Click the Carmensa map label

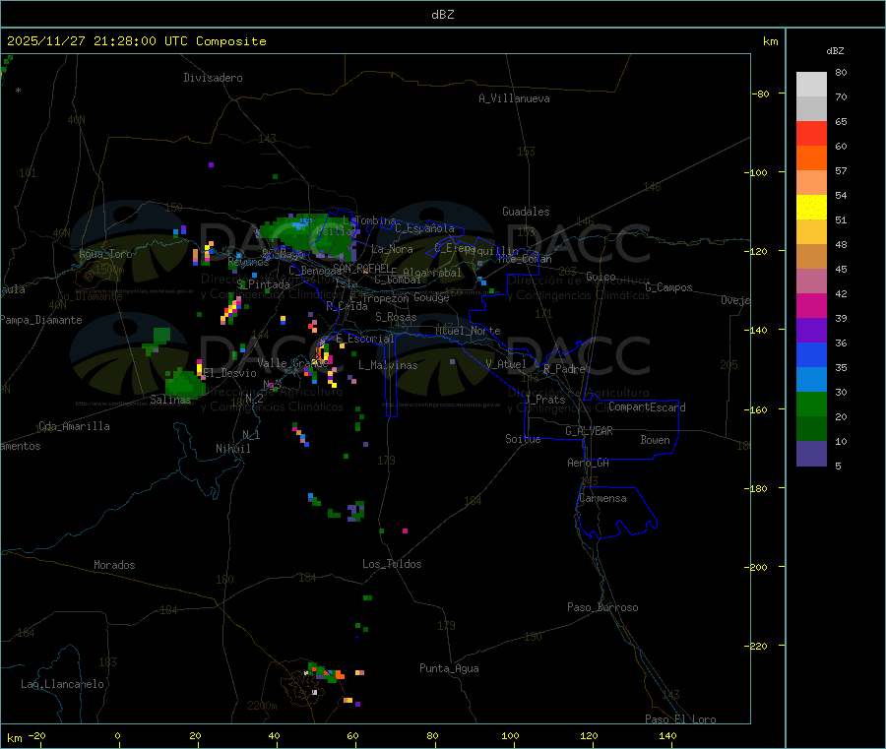tap(602, 498)
